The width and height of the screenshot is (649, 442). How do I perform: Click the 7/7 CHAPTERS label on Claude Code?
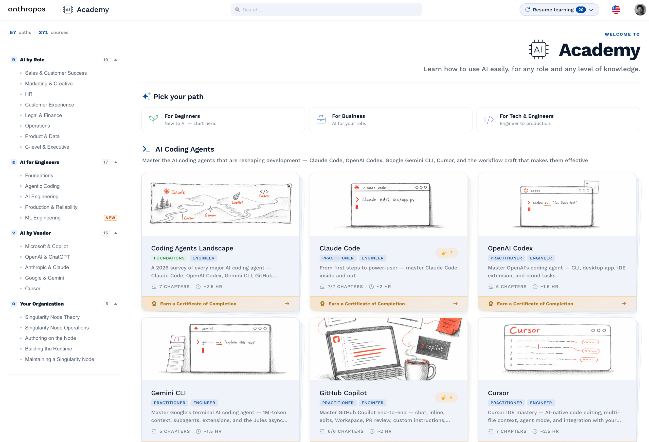pyautogui.click(x=345, y=287)
